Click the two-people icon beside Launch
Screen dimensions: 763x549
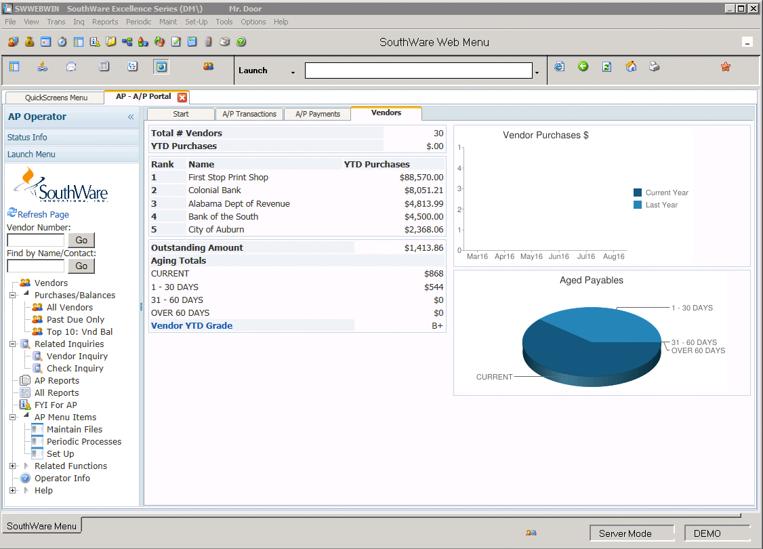208,66
